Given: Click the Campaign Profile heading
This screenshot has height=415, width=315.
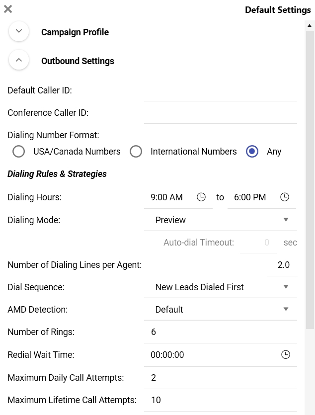Looking at the screenshot, I should [x=75, y=32].
